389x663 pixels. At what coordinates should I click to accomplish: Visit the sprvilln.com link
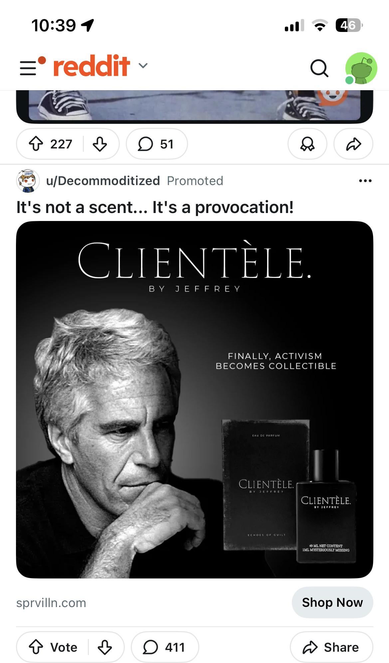tap(51, 603)
